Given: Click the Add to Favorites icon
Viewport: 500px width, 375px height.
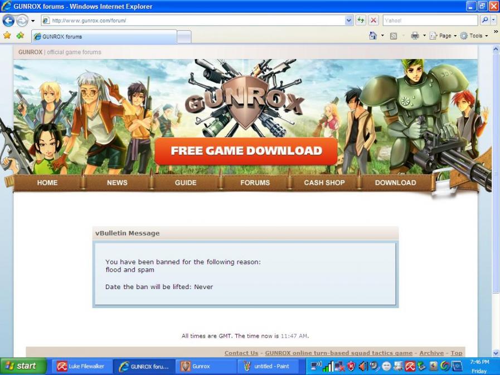Looking at the screenshot, I should click(20, 36).
